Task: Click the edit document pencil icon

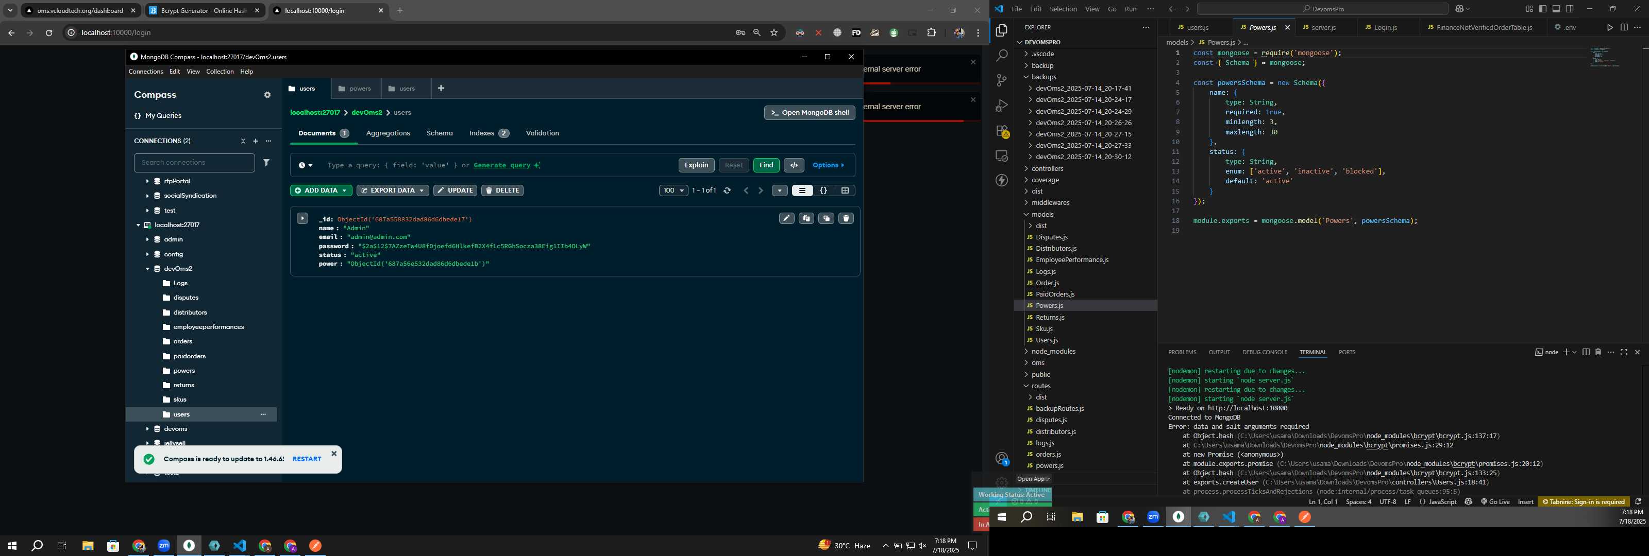Action: click(x=787, y=219)
